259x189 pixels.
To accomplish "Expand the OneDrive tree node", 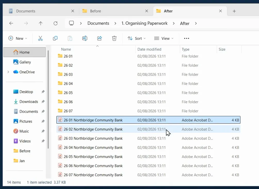I will point(8,72).
